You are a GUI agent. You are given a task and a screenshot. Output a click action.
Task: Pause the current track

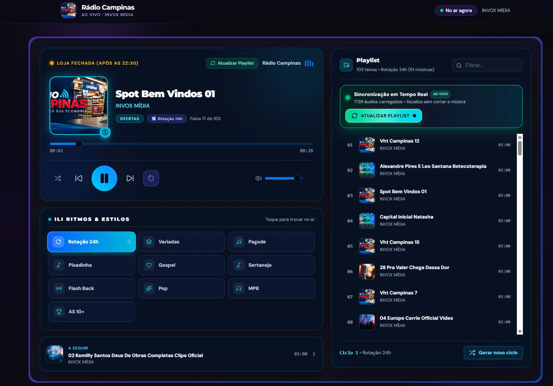[x=104, y=179]
